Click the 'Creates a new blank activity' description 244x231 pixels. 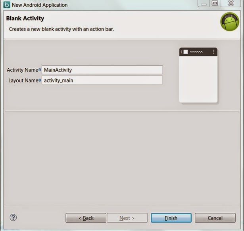(x=61, y=29)
